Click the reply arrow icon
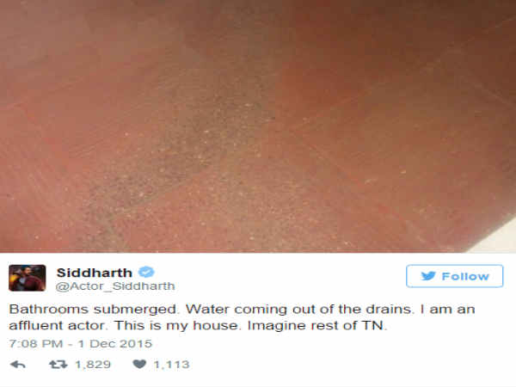The width and height of the screenshot is (516, 387). tap(18, 365)
